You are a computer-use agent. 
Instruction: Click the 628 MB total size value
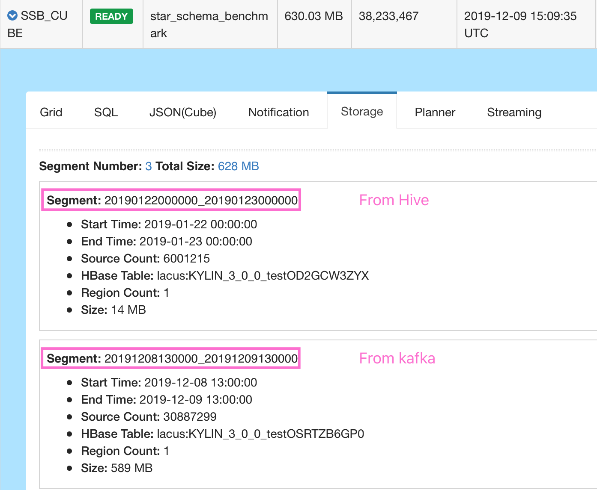[x=238, y=166]
